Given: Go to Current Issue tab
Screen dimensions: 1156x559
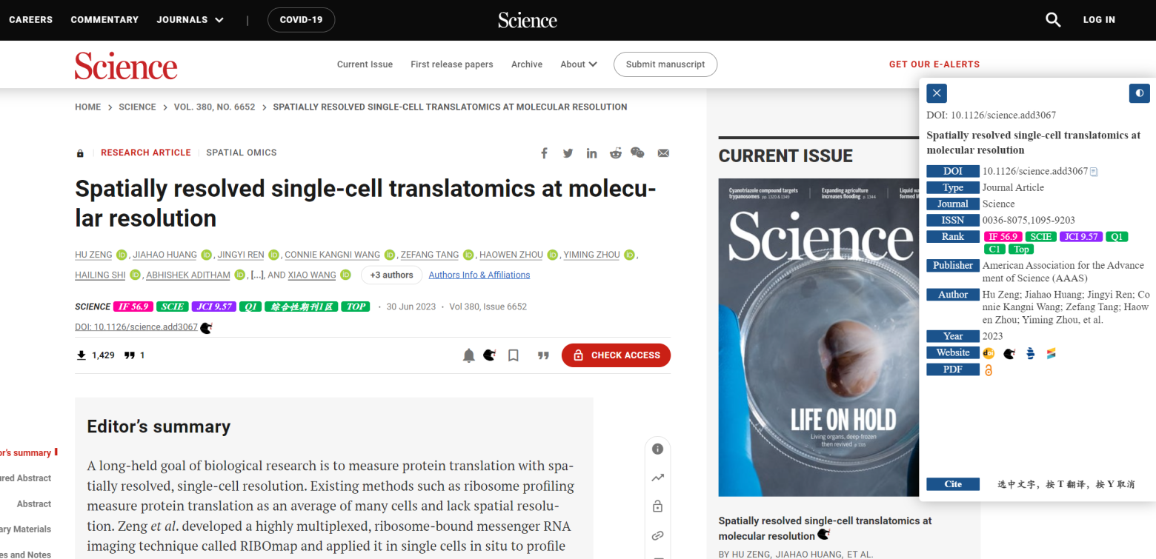Looking at the screenshot, I should [365, 64].
